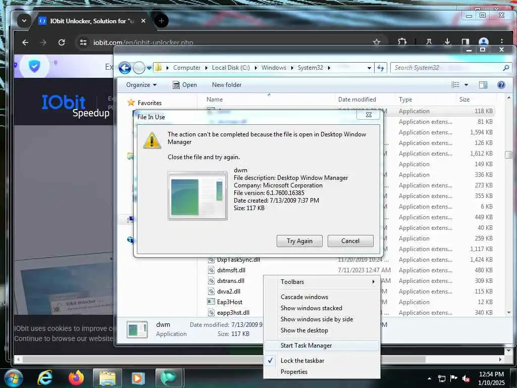
Task: Reload the IObit page
Action: point(61,42)
